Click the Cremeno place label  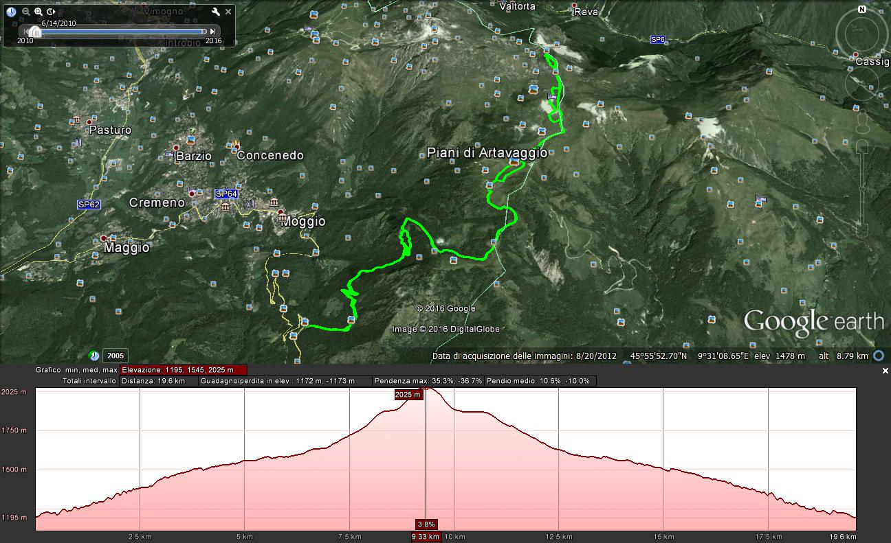pos(157,203)
